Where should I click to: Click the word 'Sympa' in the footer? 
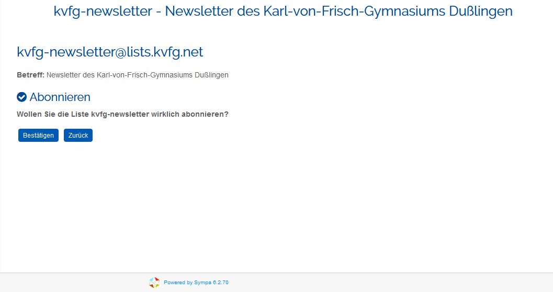point(202,283)
